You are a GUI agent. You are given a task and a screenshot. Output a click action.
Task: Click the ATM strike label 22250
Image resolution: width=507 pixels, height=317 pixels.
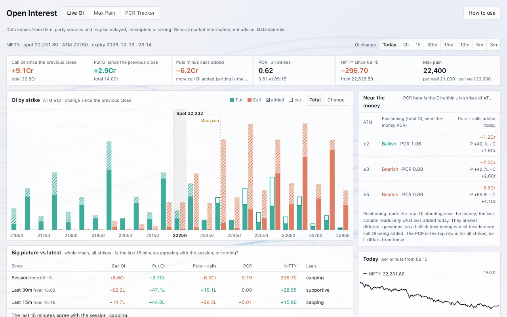coord(180,235)
